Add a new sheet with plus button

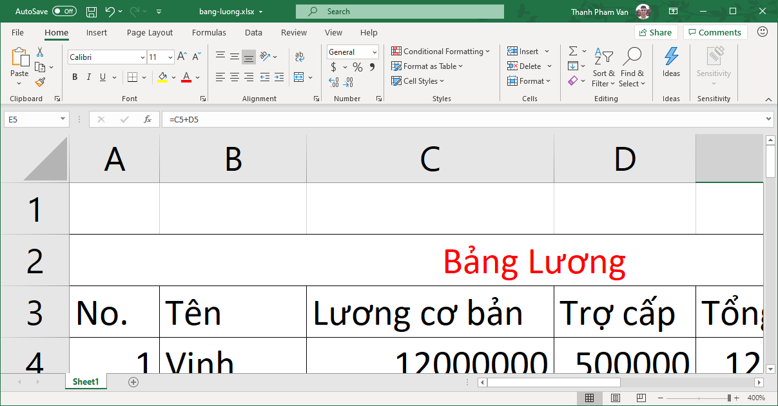pyautogui.click(x=133, y=382)
